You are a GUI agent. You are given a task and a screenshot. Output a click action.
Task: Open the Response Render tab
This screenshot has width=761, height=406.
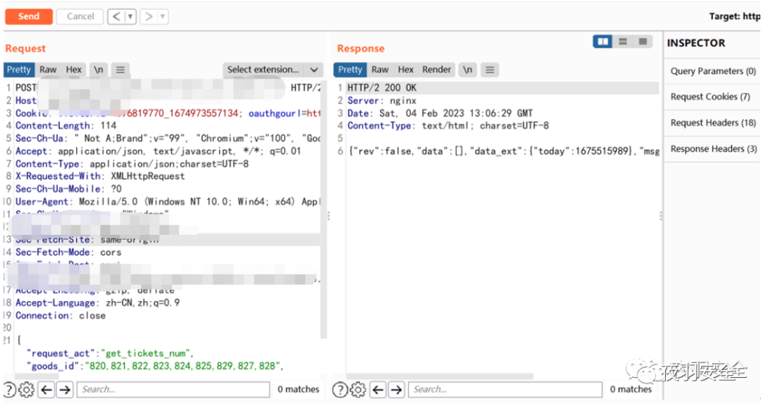[x=436, y=70]
